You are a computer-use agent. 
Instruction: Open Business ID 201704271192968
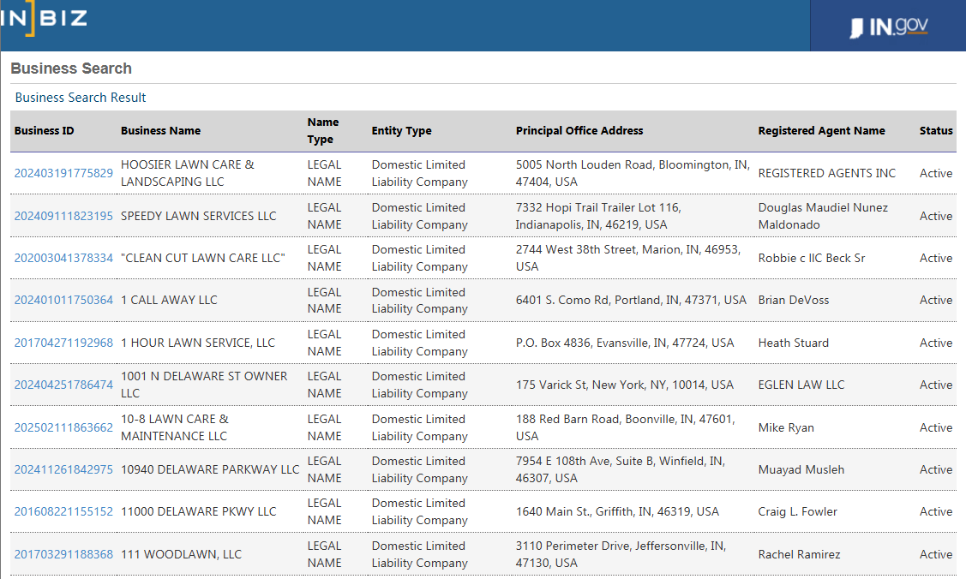63,343
